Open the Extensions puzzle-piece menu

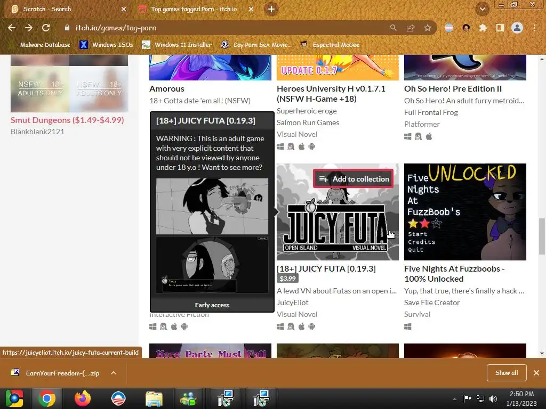[483, 28]
